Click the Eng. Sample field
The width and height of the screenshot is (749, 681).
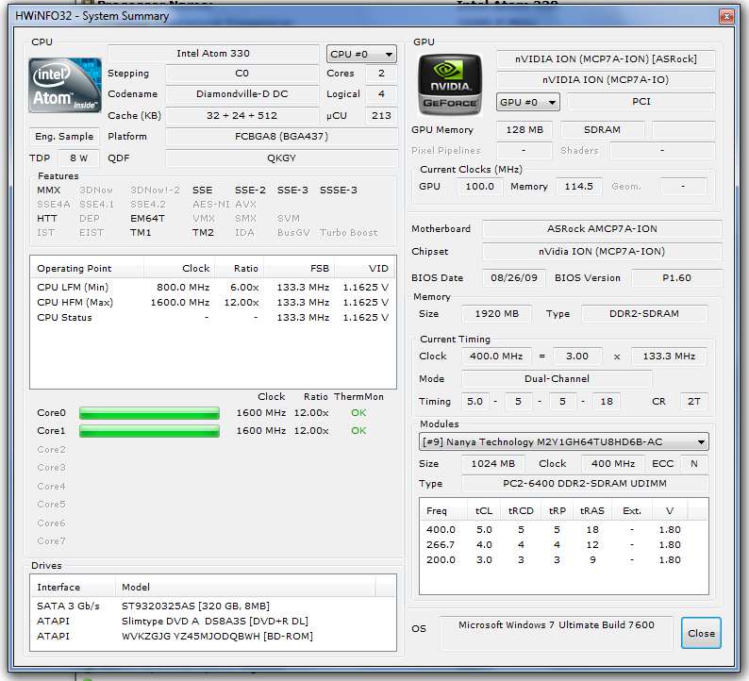[64, 137]
